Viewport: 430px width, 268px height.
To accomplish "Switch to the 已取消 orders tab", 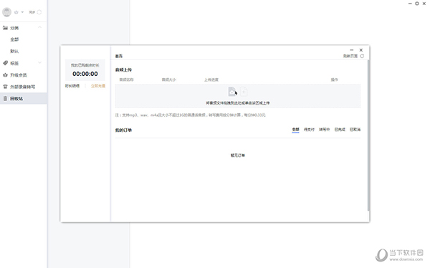I will point(355,130).
